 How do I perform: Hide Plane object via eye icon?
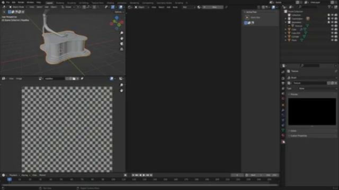(332, 40)
